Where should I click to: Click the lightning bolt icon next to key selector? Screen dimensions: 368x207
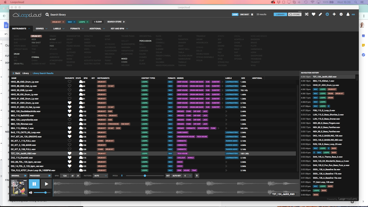point(197,176)
